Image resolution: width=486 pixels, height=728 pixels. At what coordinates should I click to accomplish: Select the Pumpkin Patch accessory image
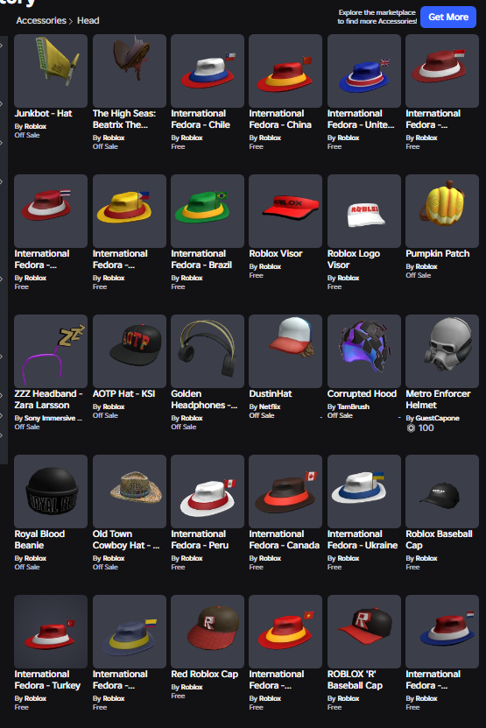(x=442, y=211)
